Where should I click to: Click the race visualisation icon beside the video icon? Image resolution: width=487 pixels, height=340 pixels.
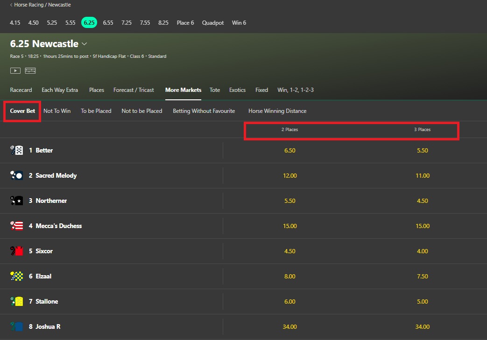click(30, 71)
